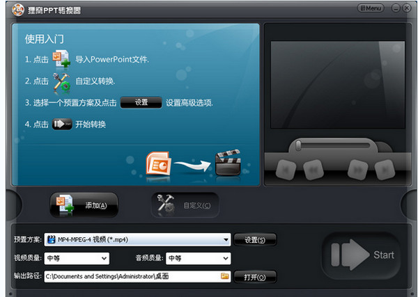Click the skip to last preview button
This screenshot has height=297, width=418.
[385, 170]
